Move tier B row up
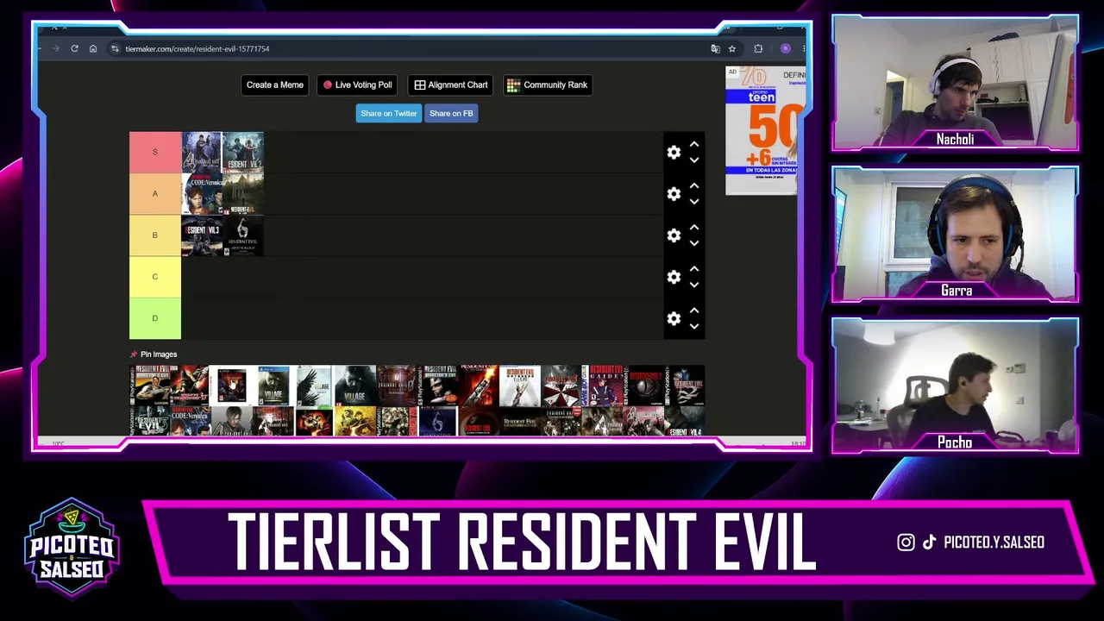 [693, 228]
